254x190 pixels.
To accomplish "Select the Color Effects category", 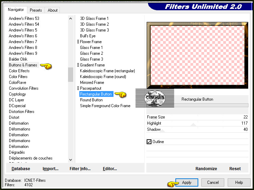I will click(19, 71).
